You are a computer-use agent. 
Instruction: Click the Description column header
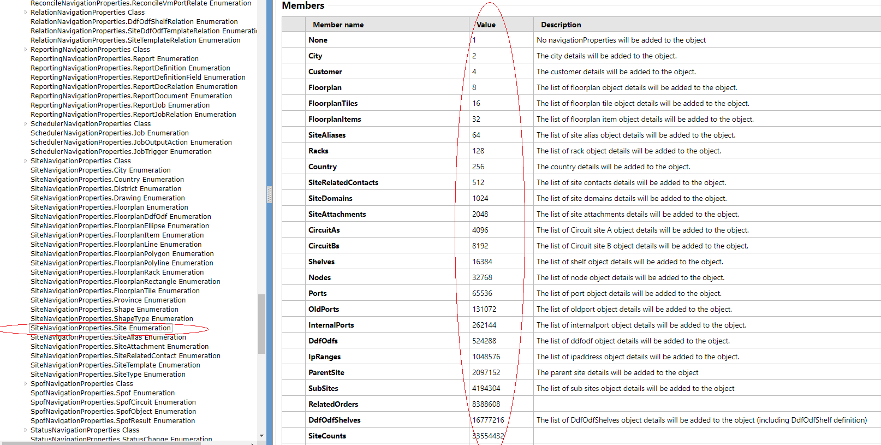pos(561,25)
